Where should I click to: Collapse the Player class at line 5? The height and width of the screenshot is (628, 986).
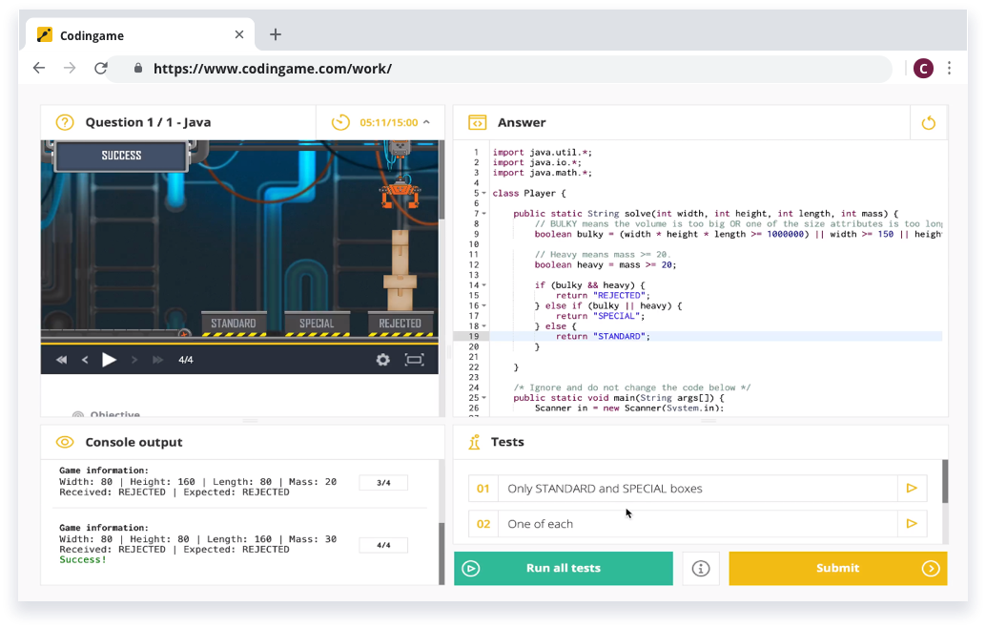coord(484,194)
